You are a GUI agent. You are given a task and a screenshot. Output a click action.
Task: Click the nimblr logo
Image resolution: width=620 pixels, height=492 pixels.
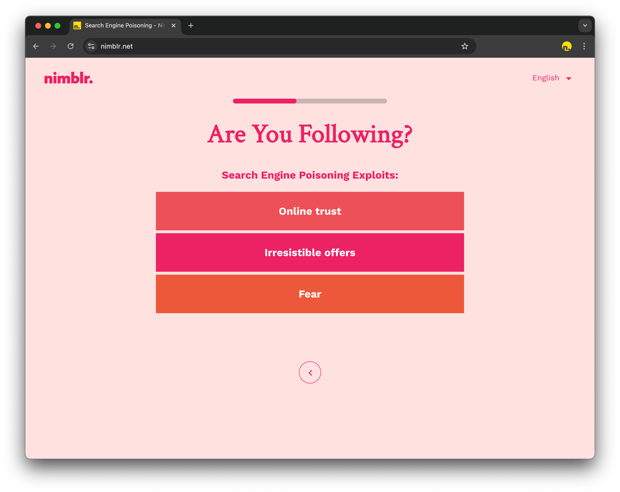coord(68,78)
